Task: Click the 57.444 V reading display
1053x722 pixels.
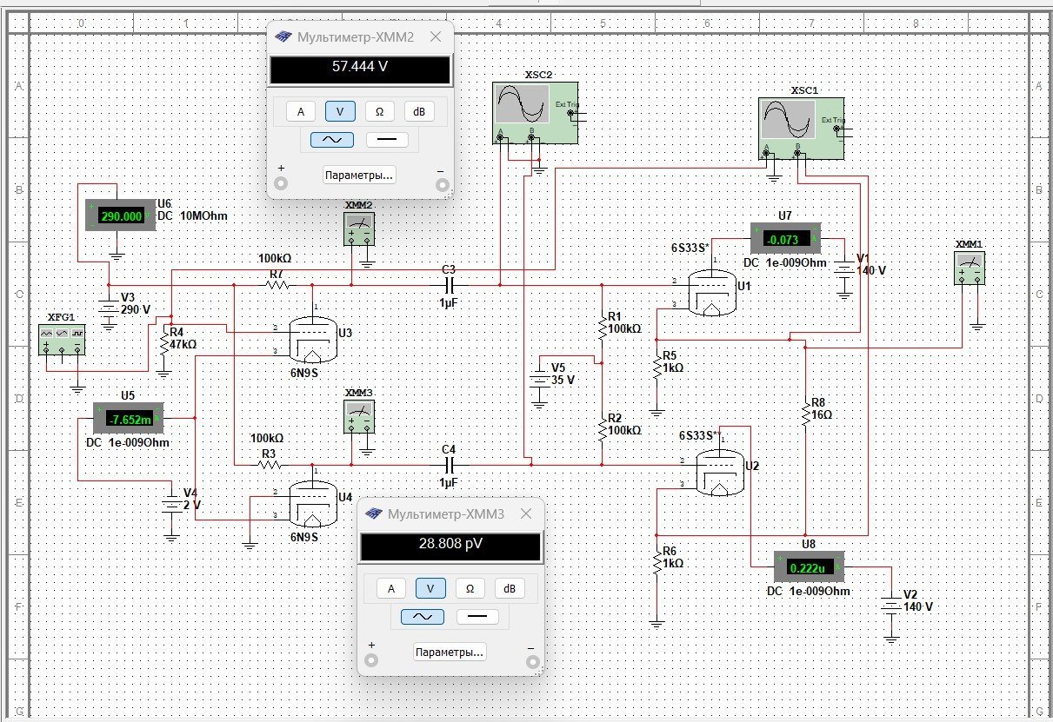Action: (x=360, y=70)
